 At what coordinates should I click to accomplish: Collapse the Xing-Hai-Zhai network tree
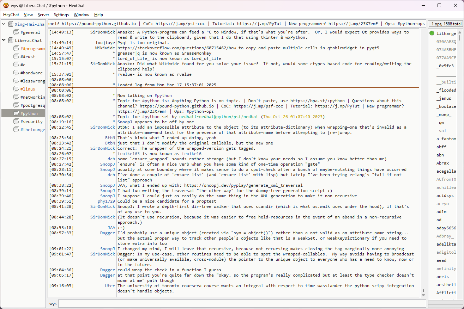click(4, 24)
